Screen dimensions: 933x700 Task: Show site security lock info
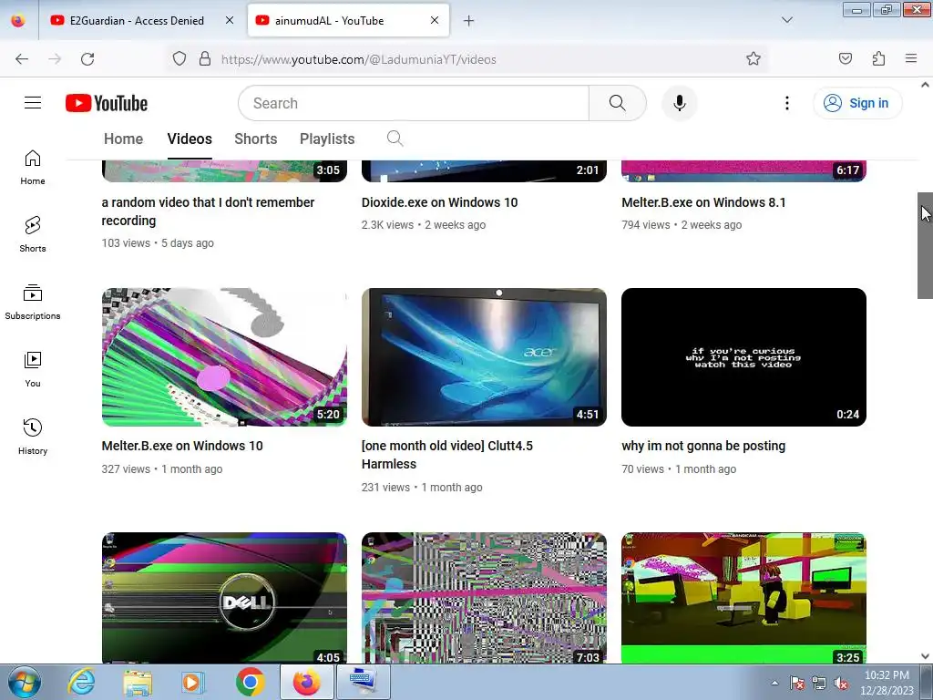[x=205, y=59]
